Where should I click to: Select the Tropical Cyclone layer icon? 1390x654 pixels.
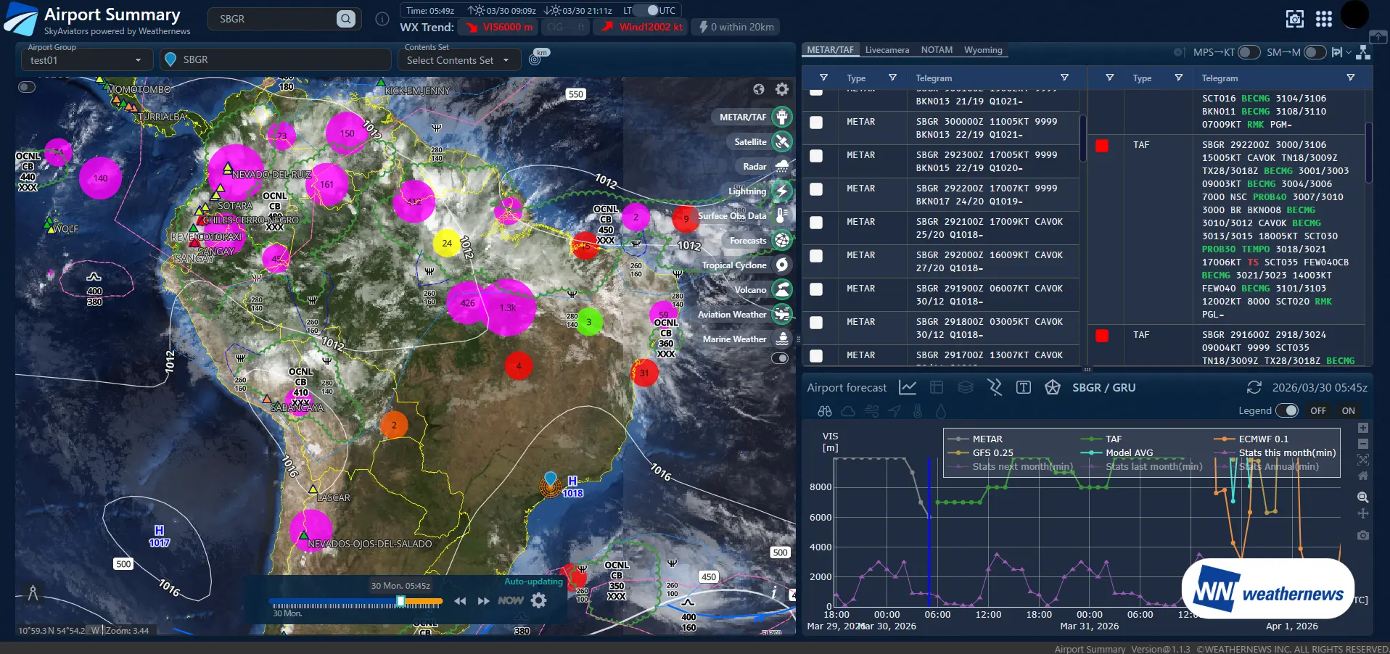tap(781, 265)
